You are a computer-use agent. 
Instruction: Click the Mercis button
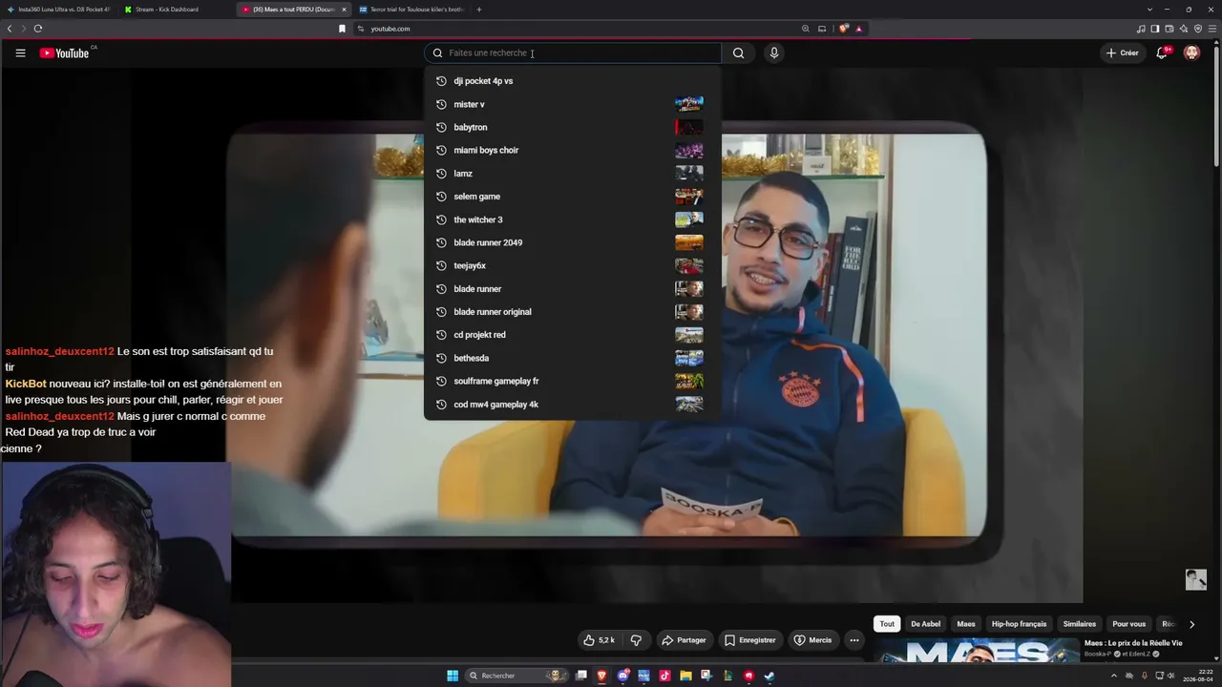pyautogui.click(x=812, y=640)
